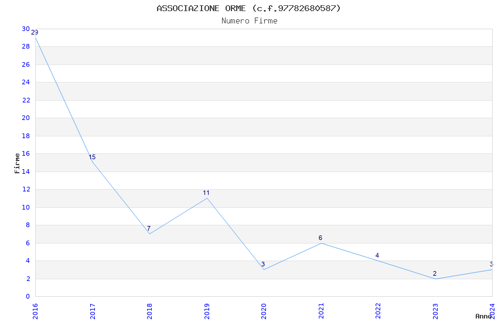Click the y-axis tick label 26
The height and width of the screenshot is (322, 498).
tap(26, 65)
